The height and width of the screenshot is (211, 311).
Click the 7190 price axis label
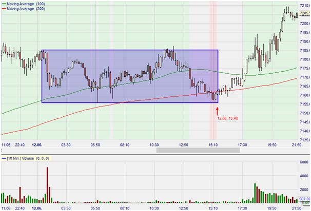[x=305, y=41]
